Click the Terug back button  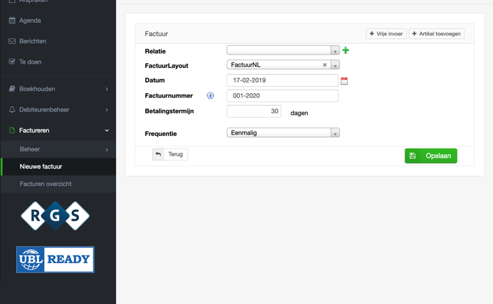(x=170, y=154)
